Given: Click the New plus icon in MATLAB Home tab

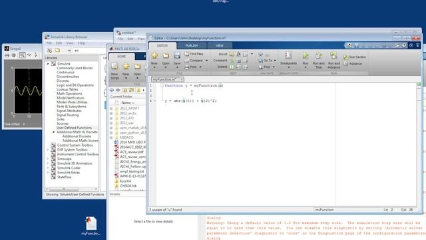Looking at the screenshot, I should click(x=126, y=66).
